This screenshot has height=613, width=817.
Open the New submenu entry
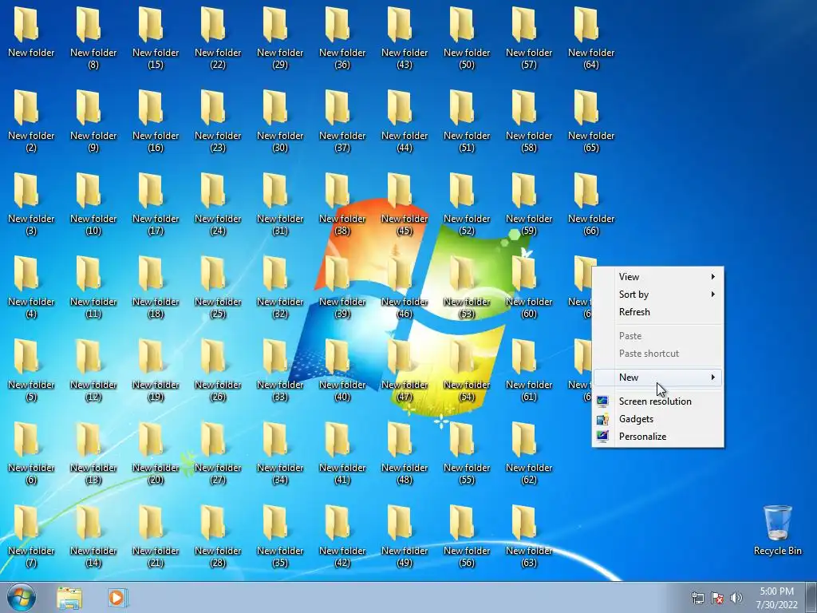pos(658,378)
